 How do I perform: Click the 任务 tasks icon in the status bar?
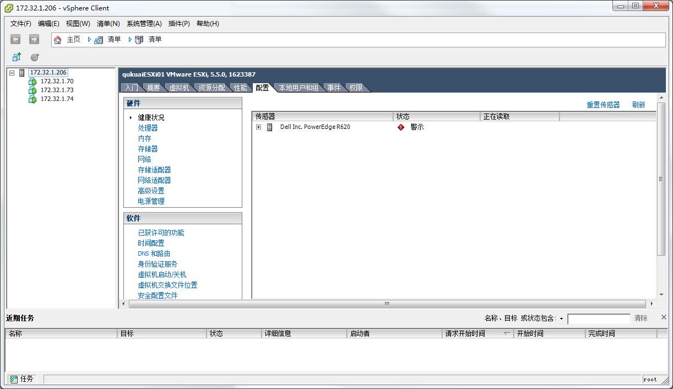14,379
